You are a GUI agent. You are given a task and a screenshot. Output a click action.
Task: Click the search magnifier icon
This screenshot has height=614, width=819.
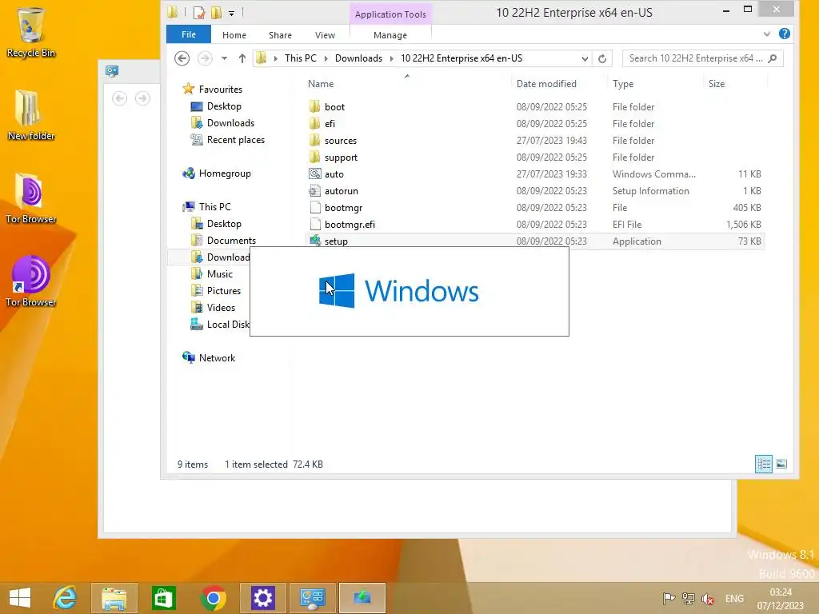click(773, 58)
